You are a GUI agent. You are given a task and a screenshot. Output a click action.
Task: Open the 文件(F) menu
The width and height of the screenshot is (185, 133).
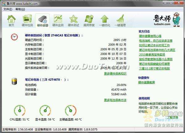pos(8,9)
